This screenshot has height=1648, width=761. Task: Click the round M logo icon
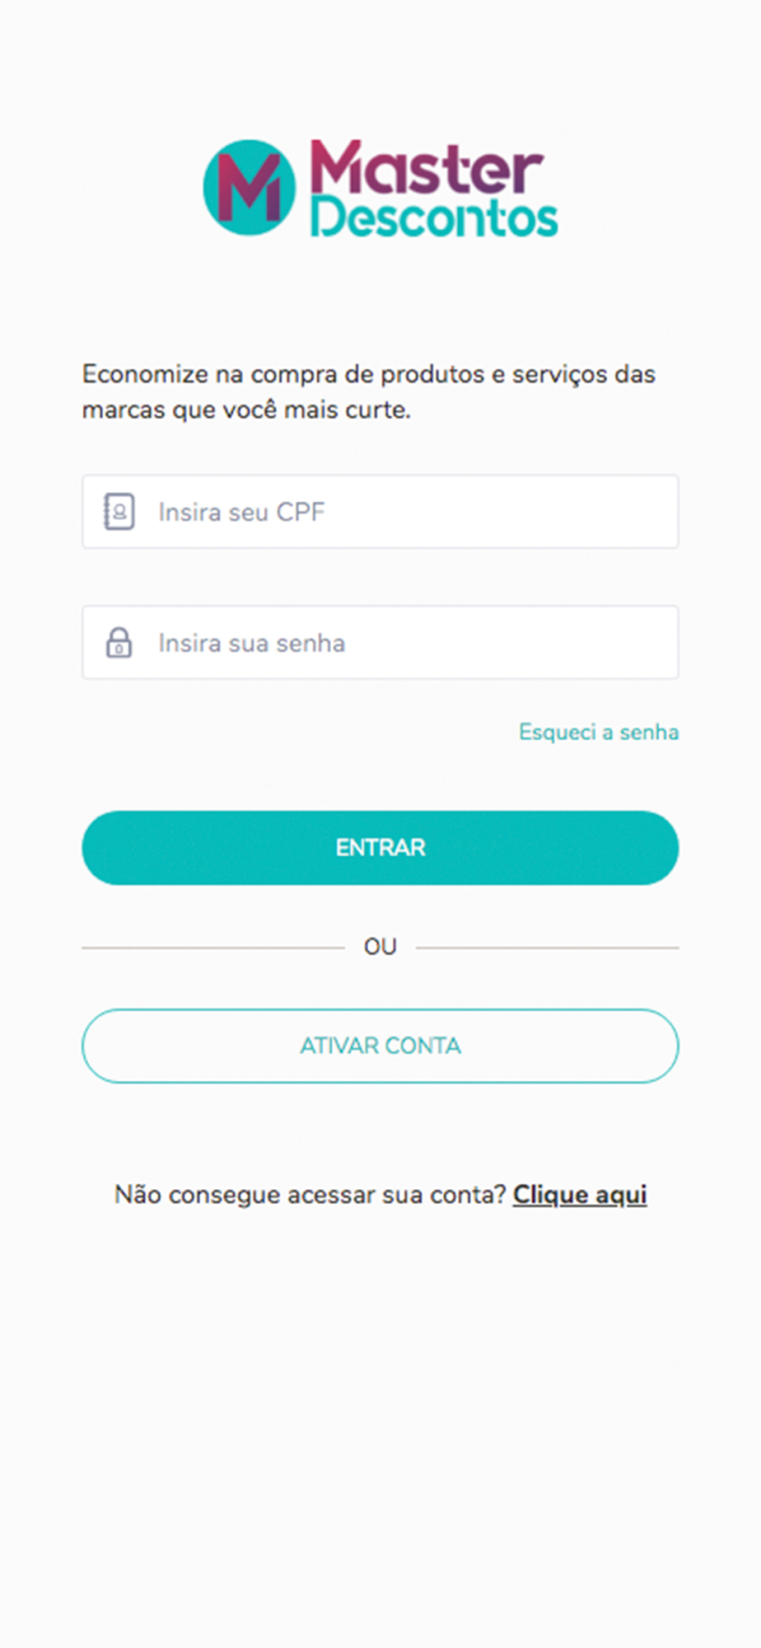click(x=250, y=188)
